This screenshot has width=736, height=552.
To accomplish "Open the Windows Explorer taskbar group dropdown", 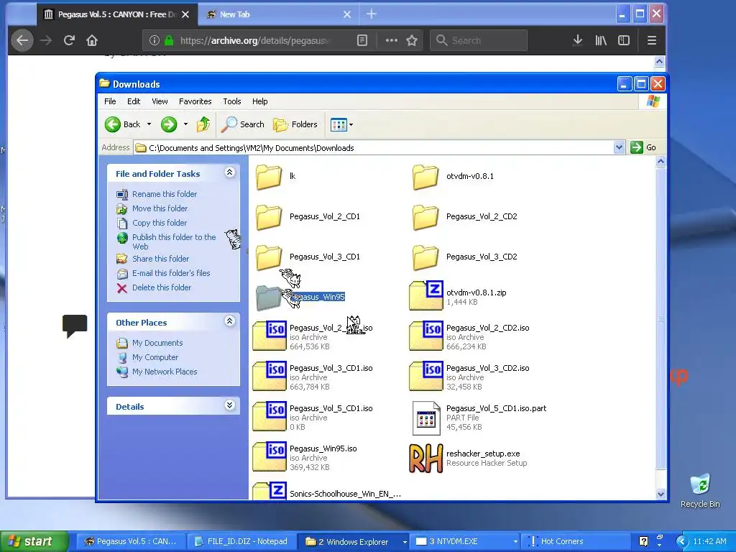I will point(405,542).
